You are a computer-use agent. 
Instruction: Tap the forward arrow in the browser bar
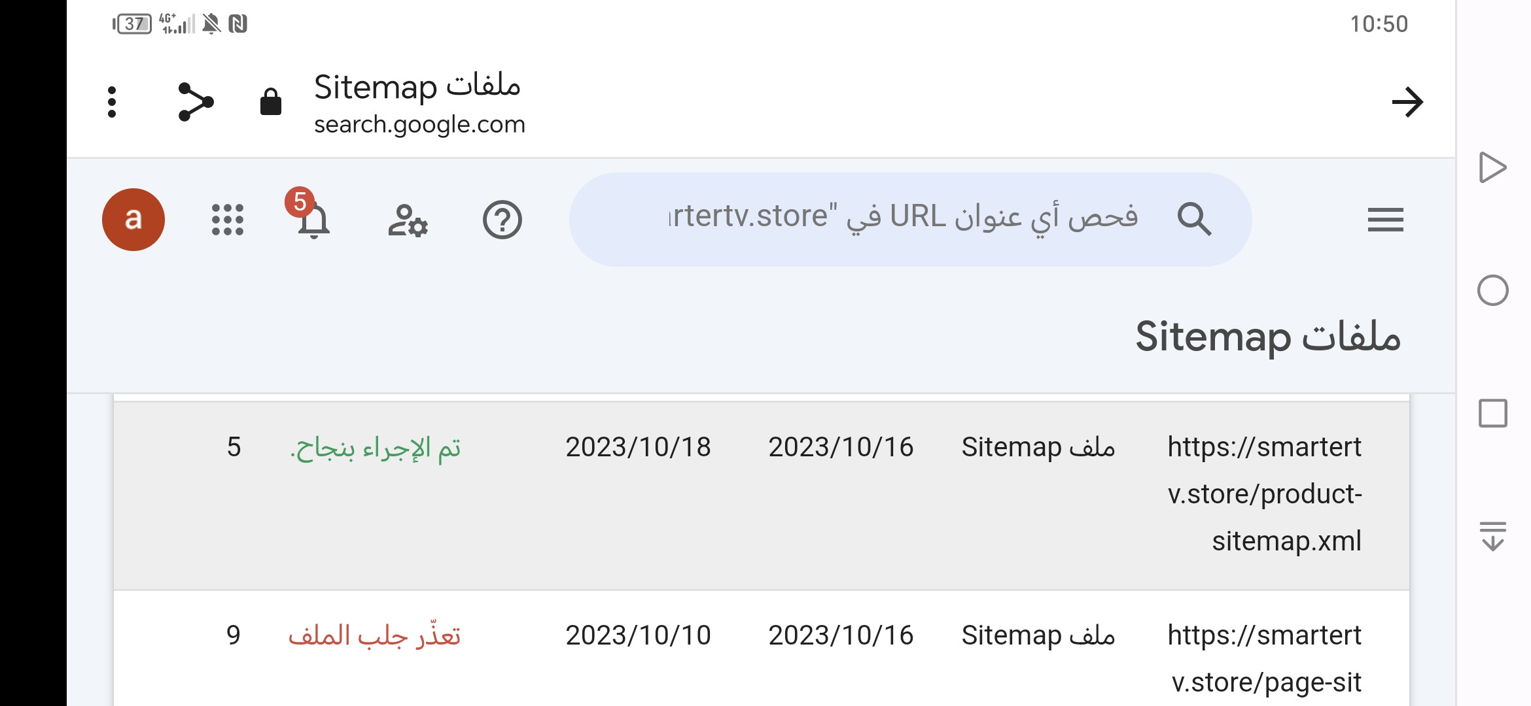pyautogui.click(x=1407, y=102)
